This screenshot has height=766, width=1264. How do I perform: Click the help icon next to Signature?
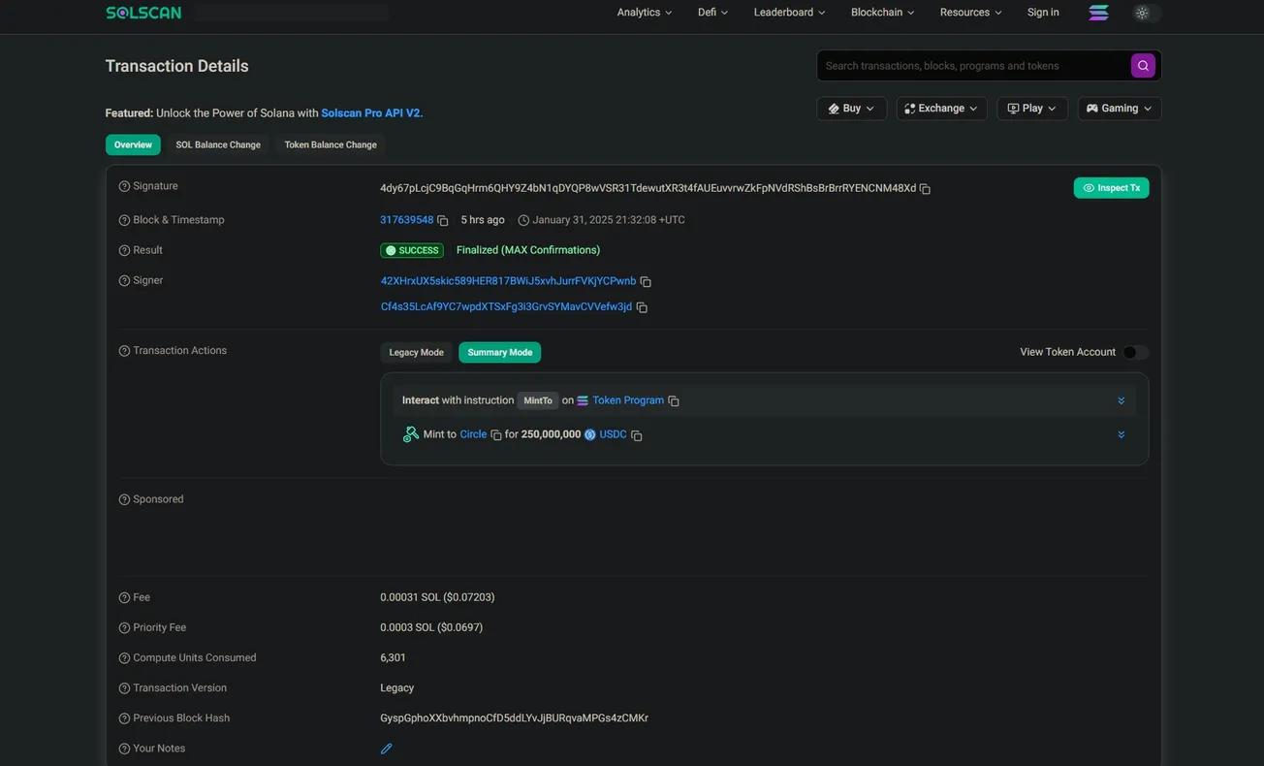[124, 186]
